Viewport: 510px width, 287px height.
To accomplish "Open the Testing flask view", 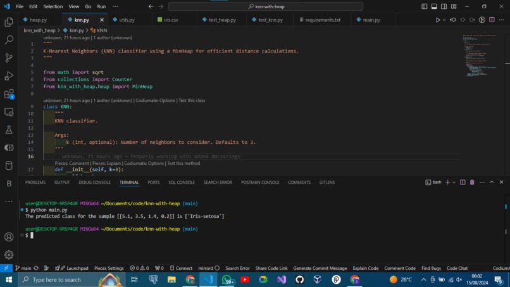I will point(9,130).
